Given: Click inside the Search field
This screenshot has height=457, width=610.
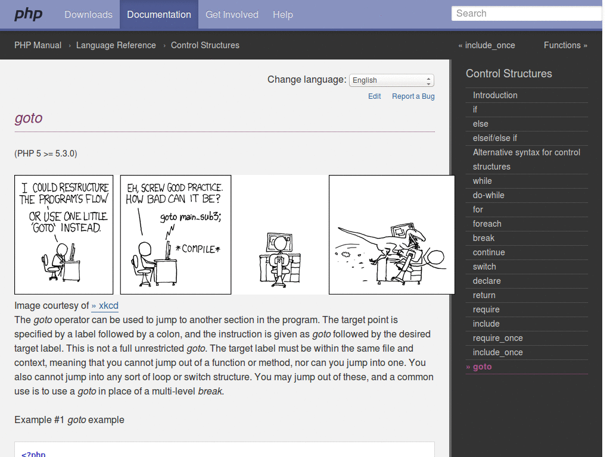Looking at the screenshot, I should click(527, 13).
